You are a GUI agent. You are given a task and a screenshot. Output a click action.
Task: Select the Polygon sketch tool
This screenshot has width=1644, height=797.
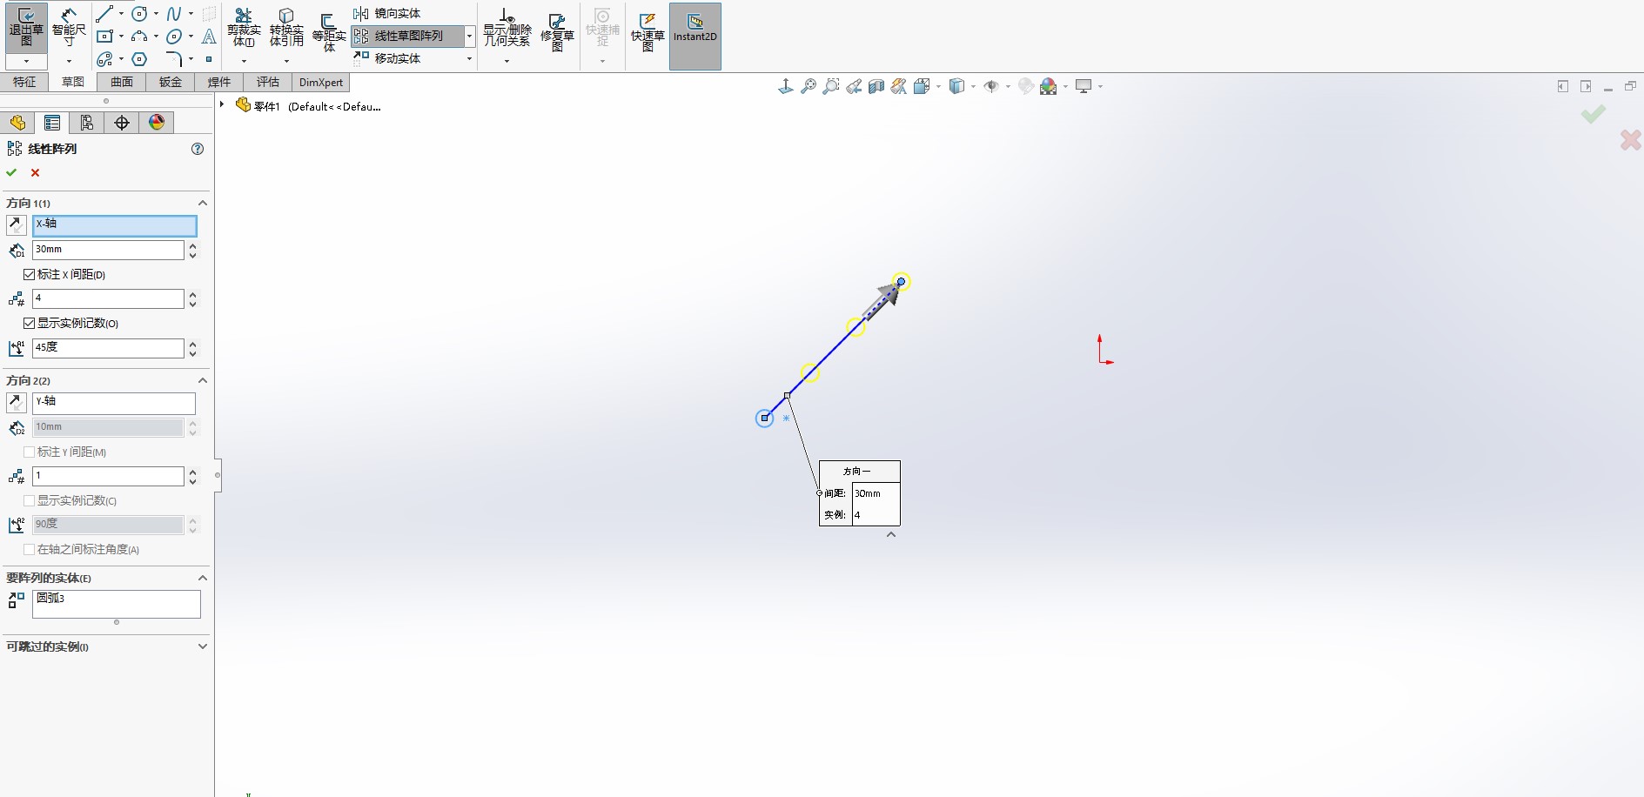[x=139, y=59]
